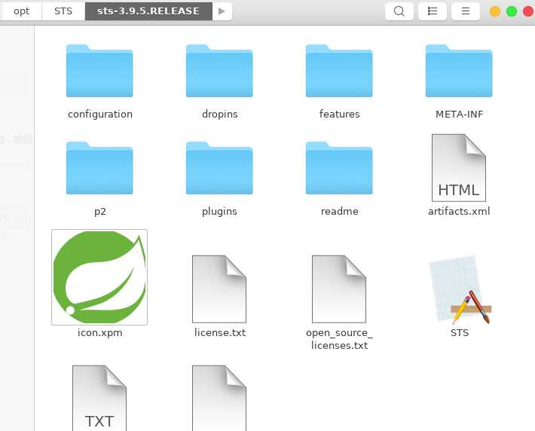Go to opt in path bar
This screenshot has height=431, width=535.
[22, 11]
